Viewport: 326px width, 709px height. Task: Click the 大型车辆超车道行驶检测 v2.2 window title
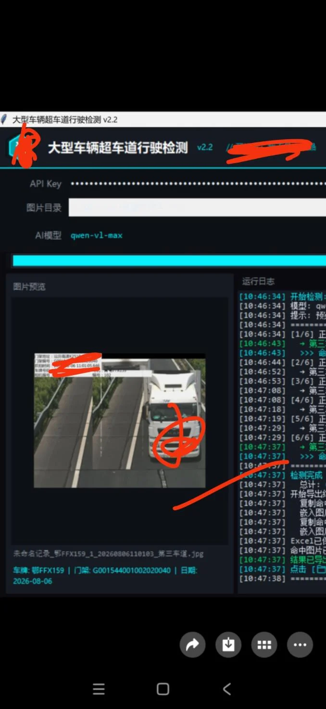[x=65, y=119]
